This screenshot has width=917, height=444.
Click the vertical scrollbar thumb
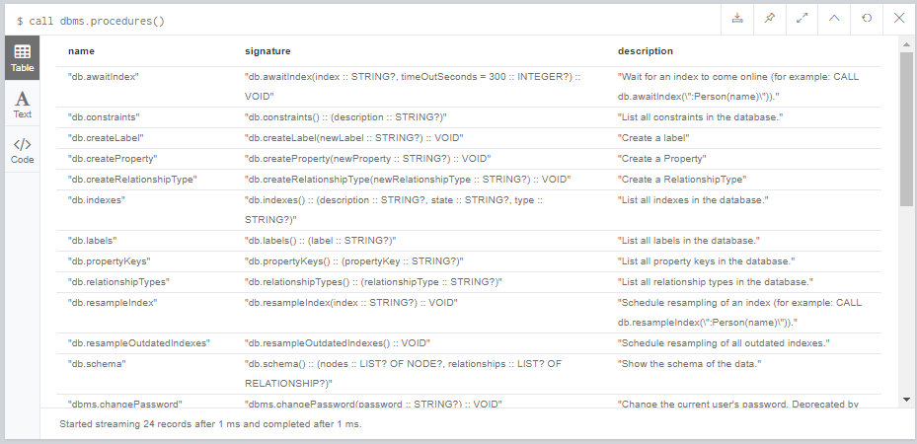[x=906, y=128]
